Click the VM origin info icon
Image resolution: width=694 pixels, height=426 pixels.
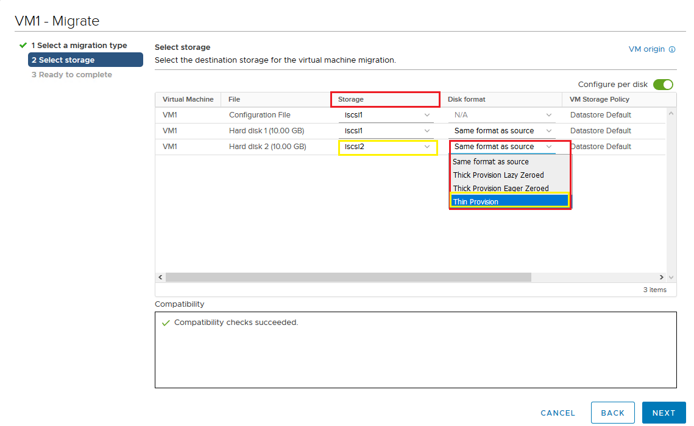point(672,50)
